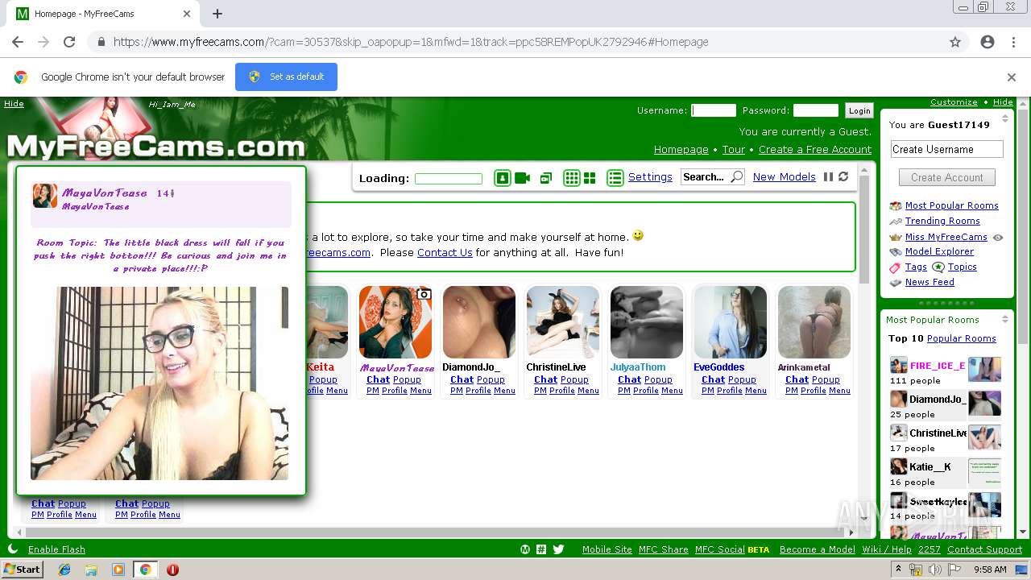This screenshot has height=580, width=1031.
Task: Open a new browser tab
Action: click(217, 14)
